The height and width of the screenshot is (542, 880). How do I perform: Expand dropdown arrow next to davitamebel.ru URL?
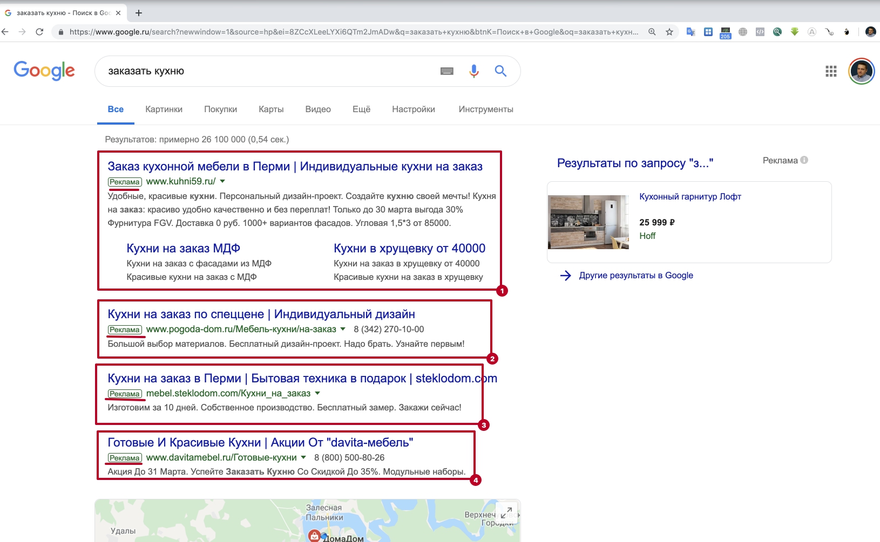pos(303,457)
